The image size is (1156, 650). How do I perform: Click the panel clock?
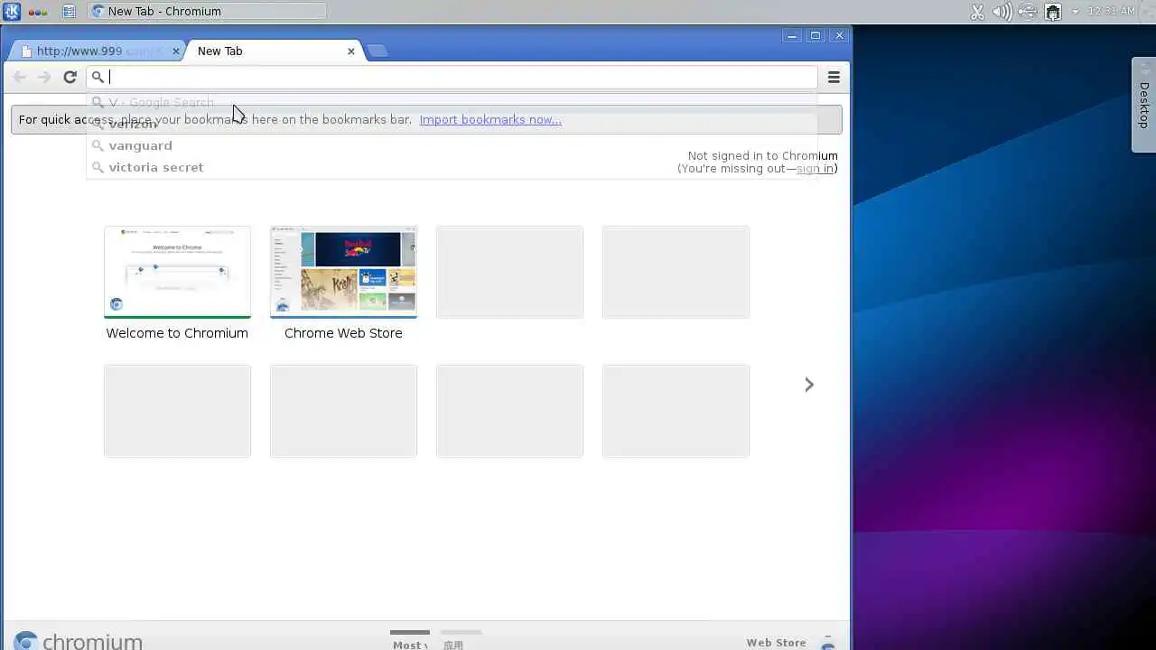(x=1112, y=12)
